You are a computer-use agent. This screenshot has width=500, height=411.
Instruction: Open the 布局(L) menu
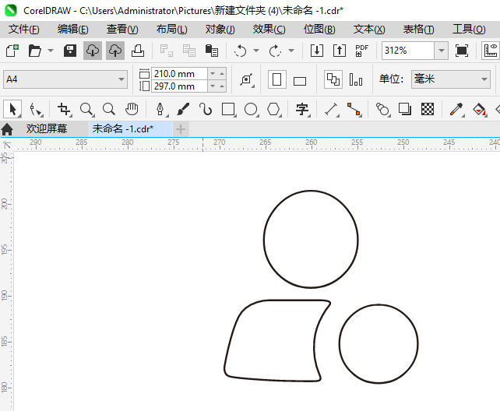(172, 30)
